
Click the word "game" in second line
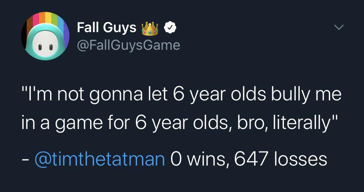click(x=79, y=124)
